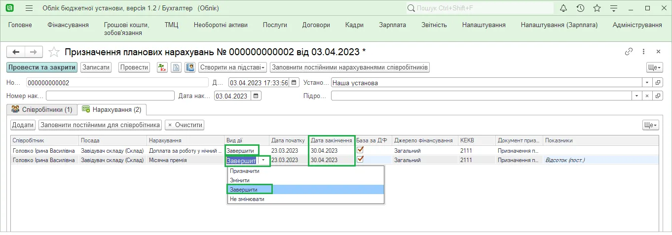Click the Номер нак. input field

pos(110,96)
